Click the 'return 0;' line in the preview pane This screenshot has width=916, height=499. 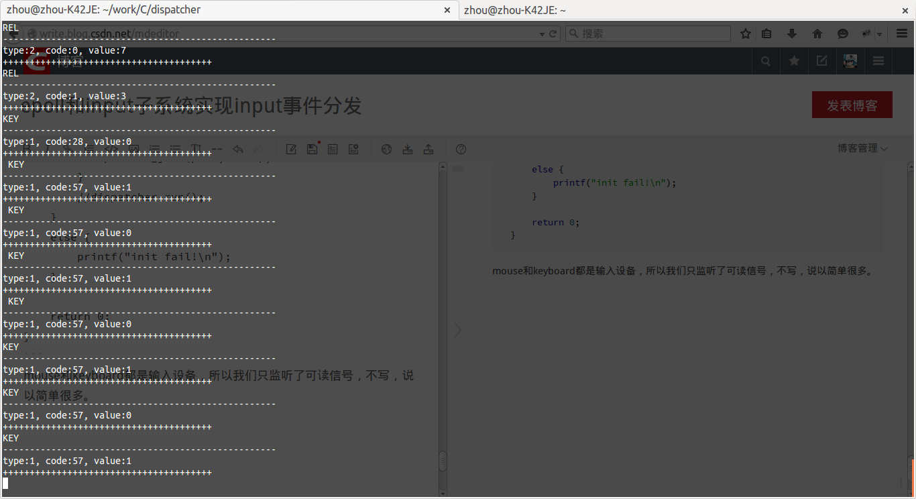[x=555, y=222]
